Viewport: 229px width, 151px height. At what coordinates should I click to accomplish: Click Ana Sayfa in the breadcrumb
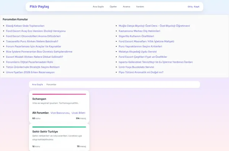[x=37, y=84]
